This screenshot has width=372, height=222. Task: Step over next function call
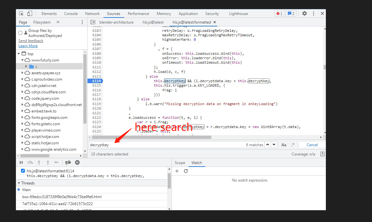click(30, 162)
